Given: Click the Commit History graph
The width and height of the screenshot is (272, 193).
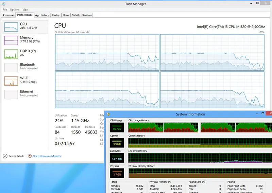Looking at the screenshot, I should point(200,143).
